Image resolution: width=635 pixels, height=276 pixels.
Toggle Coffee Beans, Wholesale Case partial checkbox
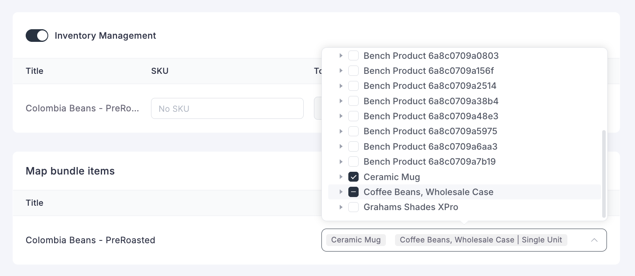click(x=353, y=192)
